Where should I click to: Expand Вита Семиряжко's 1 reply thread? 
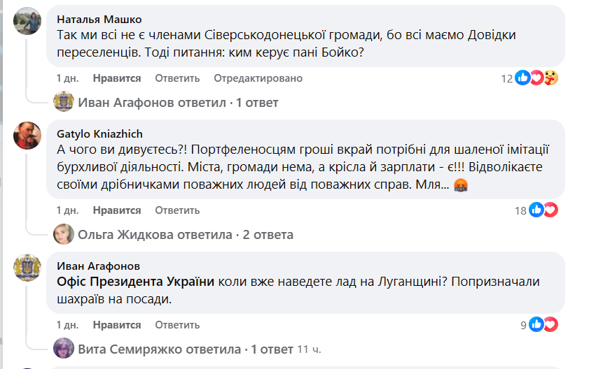click(x=186, y=348)
